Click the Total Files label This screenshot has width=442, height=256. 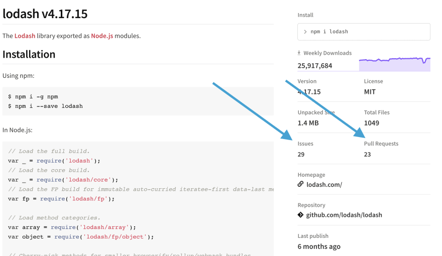point(377,112)
